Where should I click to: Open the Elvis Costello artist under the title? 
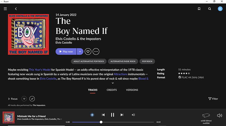coord(64,43)
